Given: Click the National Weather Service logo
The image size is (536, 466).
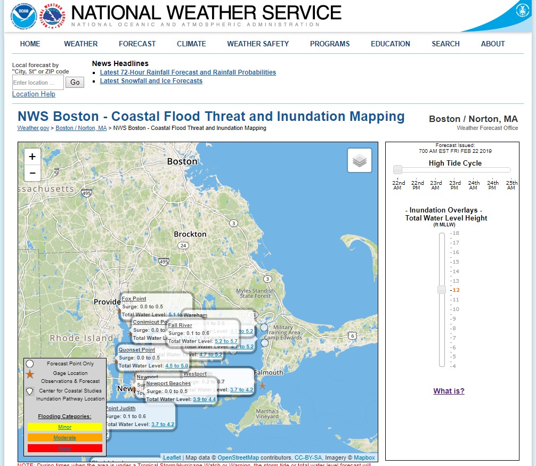Looking at the screenshot, I should coord(52,15).
